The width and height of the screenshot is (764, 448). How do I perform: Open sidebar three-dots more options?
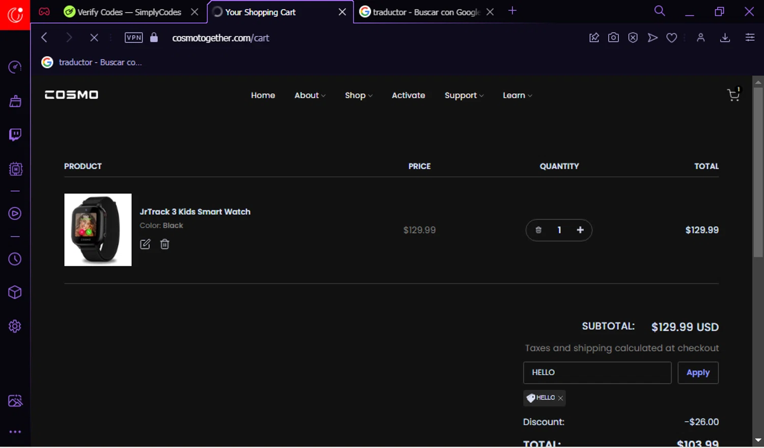click(15, 432)
